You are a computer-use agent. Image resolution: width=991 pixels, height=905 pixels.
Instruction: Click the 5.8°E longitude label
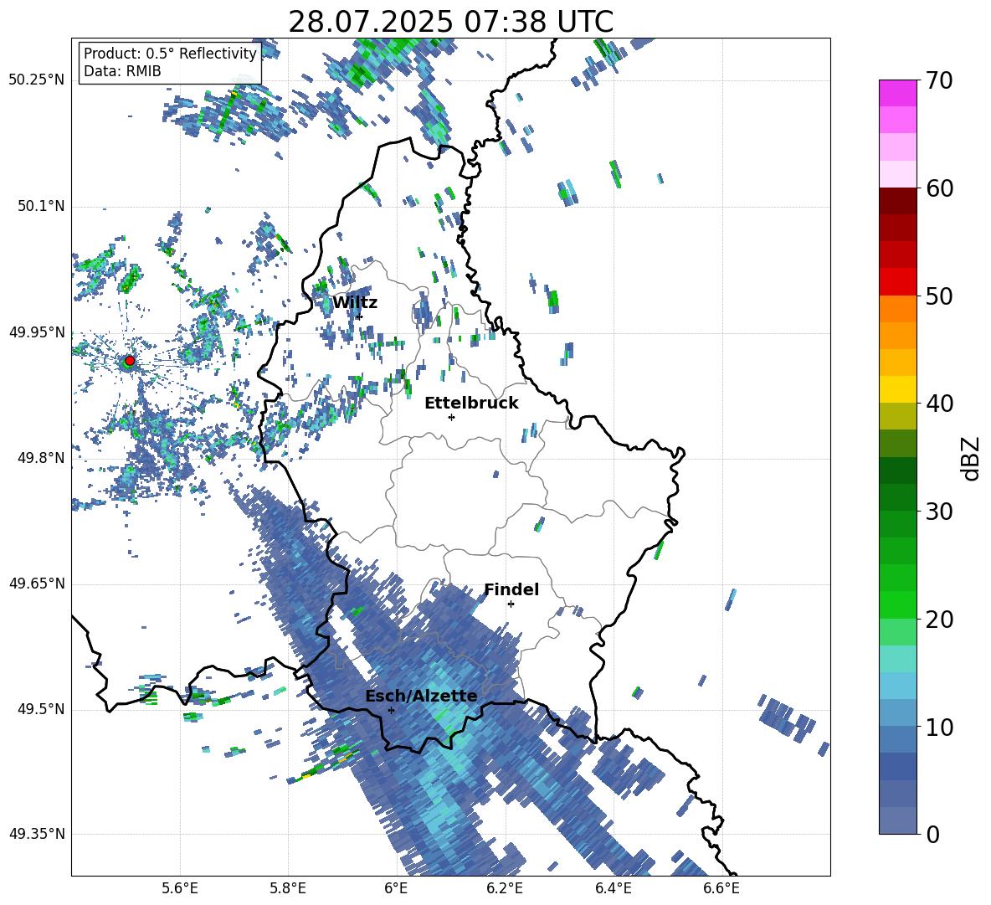tap(288, 889)
